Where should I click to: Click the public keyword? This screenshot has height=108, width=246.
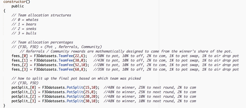point(17,6)
